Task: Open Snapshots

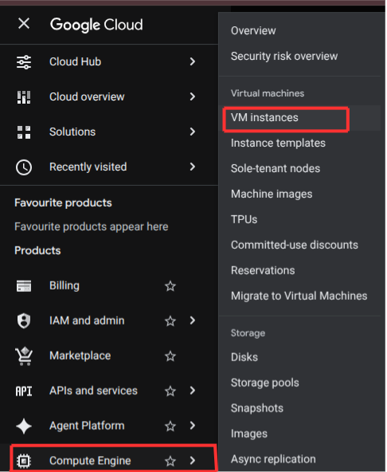Action: (257, 408)
